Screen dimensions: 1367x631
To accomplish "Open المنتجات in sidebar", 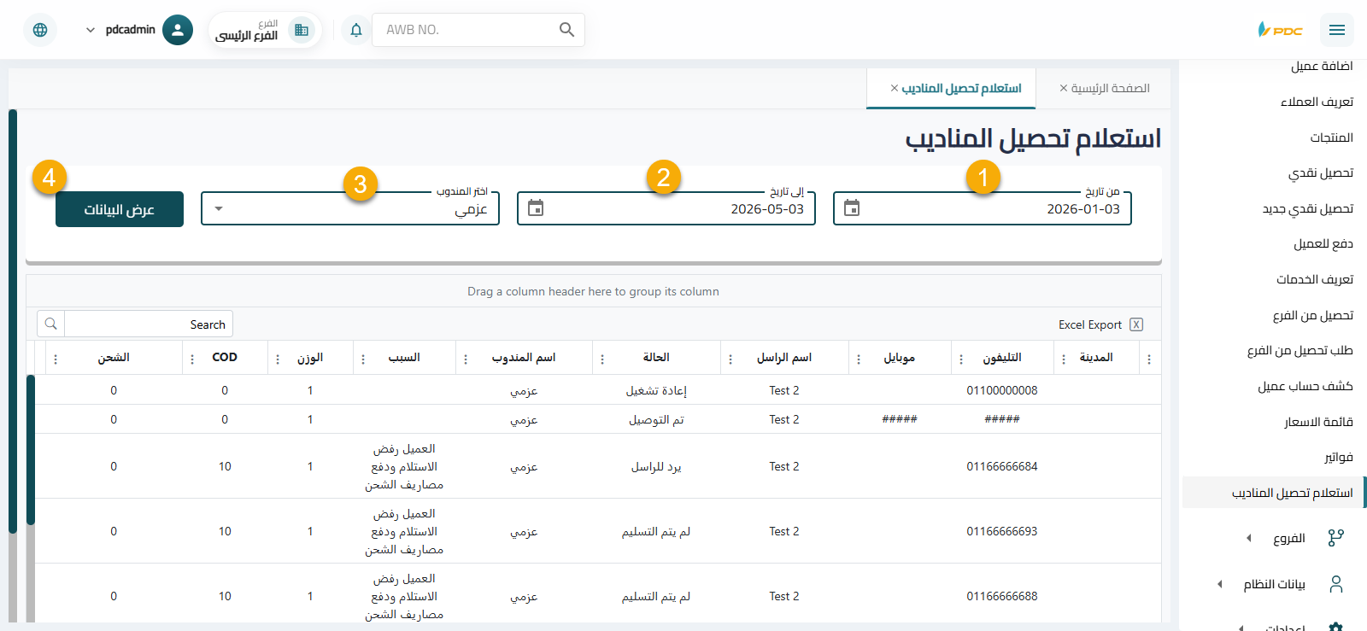I will 1331,137.
